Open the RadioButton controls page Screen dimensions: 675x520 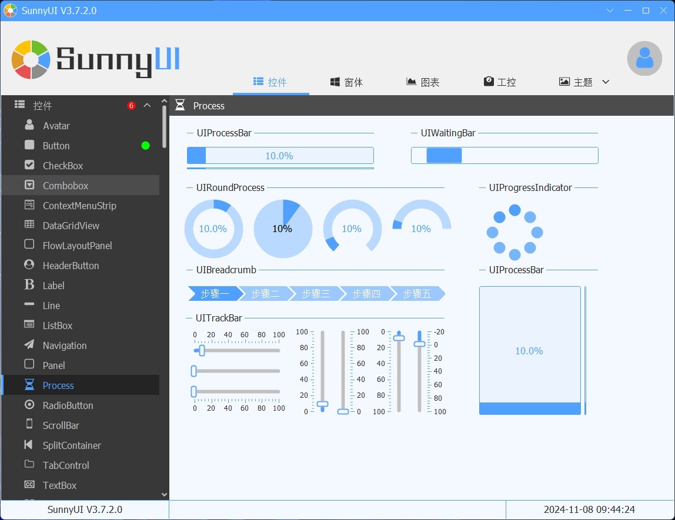(68, 405)
